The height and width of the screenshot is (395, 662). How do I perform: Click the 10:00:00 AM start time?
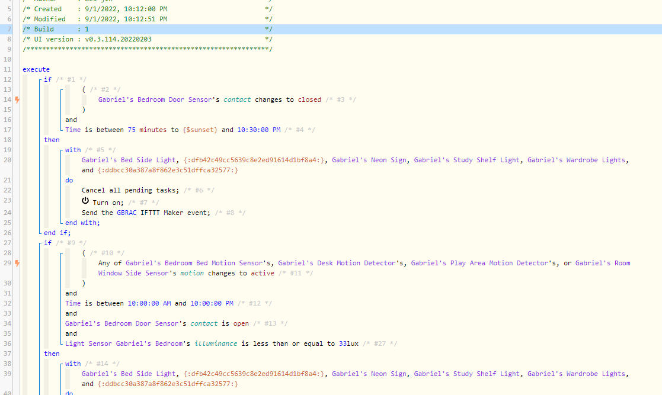(149, 303)
